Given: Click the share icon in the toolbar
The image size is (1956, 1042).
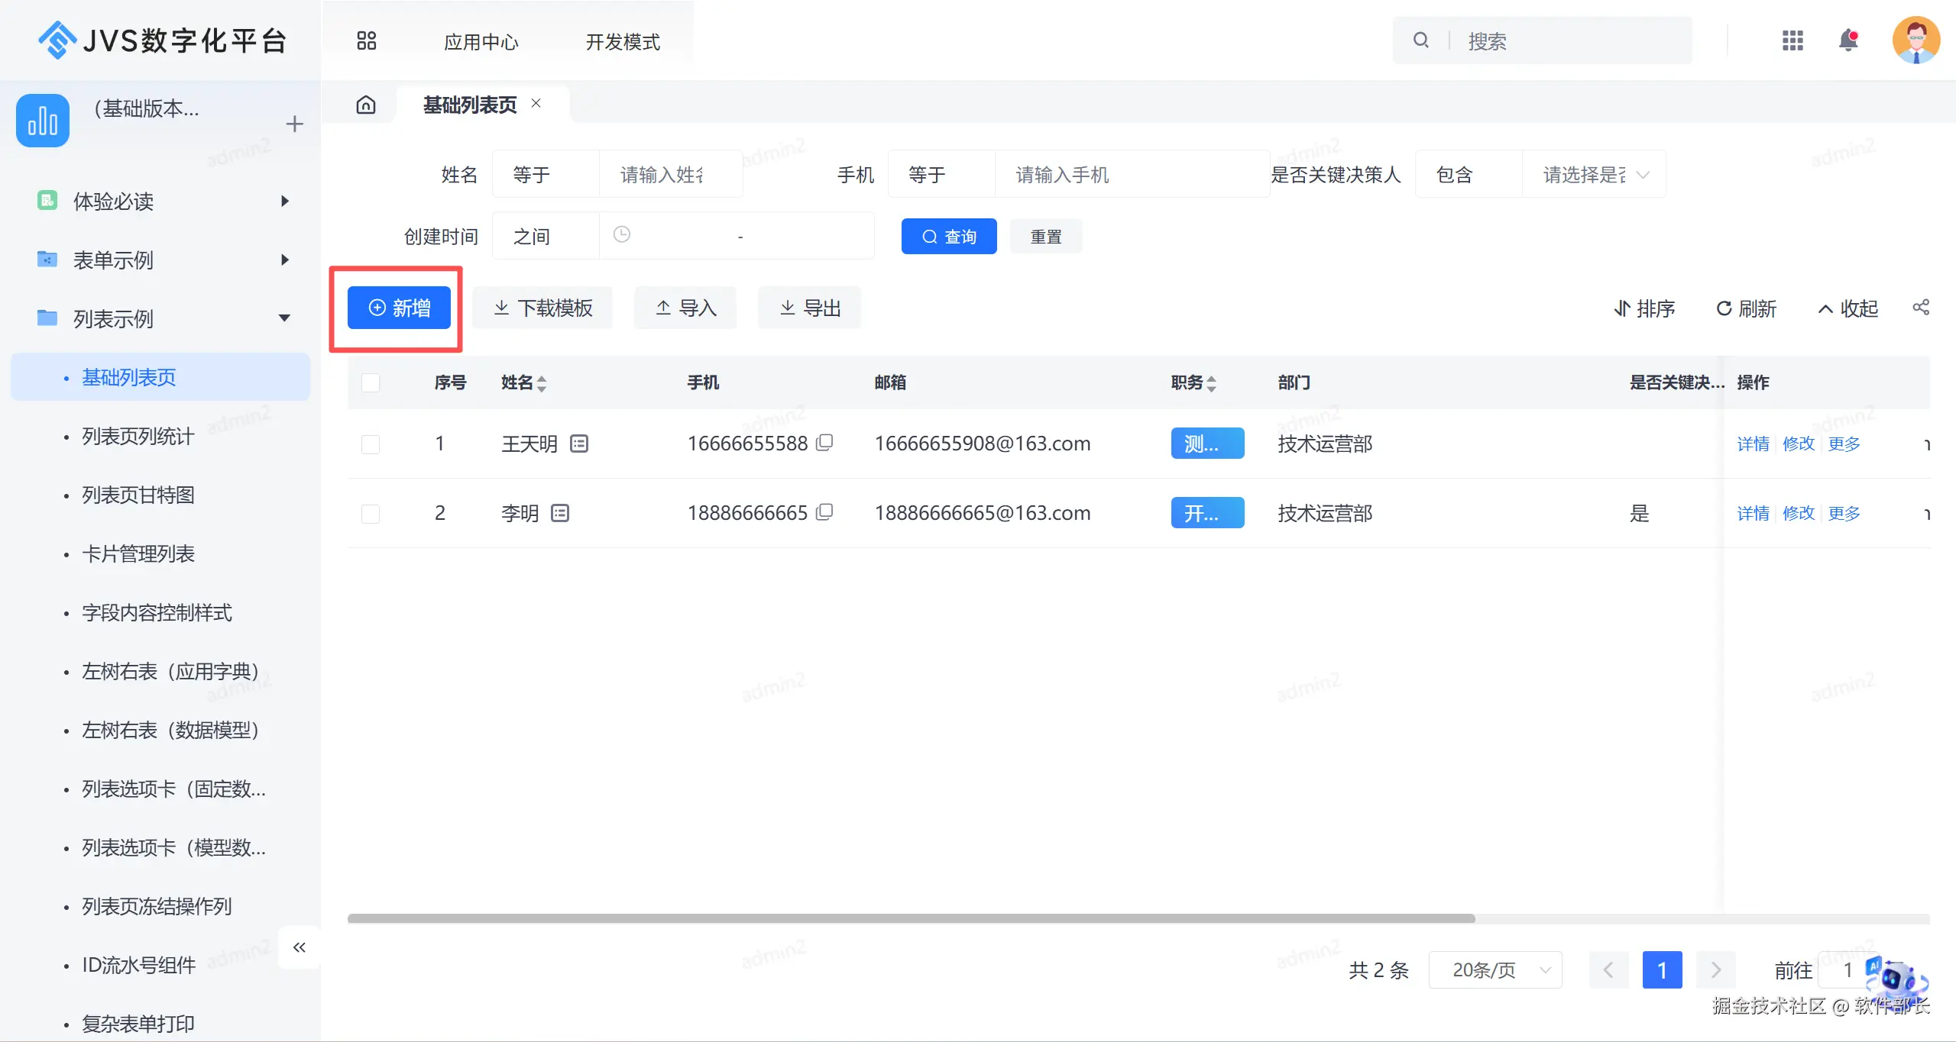Looking at the screenshot, I should (x=1920, y=308).
